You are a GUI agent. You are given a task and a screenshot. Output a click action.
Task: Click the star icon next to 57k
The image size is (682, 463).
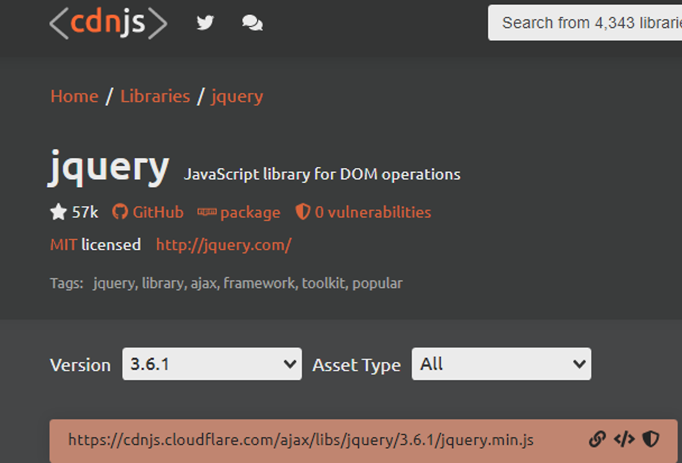[58, 213]
